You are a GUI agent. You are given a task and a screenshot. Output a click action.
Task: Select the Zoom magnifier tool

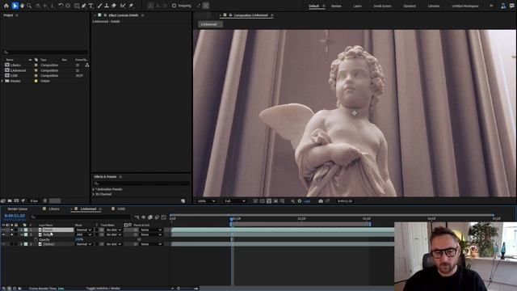tap(29, 6)
